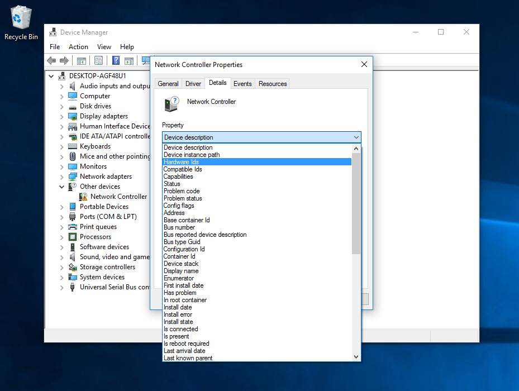The image size is (519, 391).
Task: Click the Back arrow in the toolbar
Action: 51,60
